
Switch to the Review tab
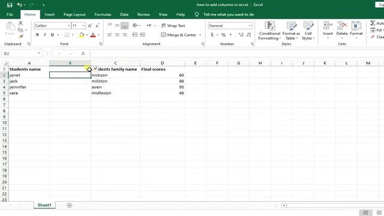click(143, 14)
